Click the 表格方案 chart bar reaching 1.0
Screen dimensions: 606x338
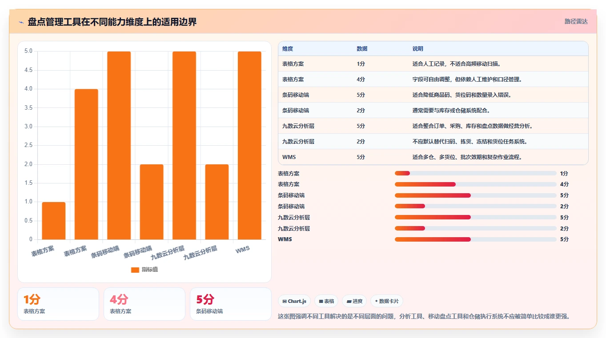(54, 221)
